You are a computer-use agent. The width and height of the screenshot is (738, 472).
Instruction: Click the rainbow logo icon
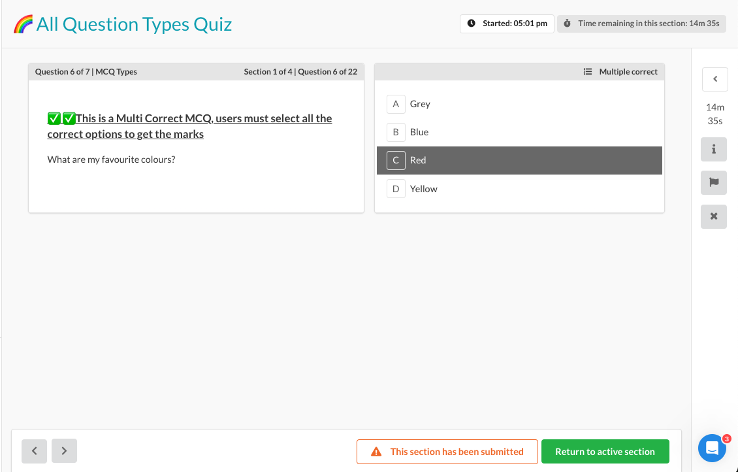23,25
